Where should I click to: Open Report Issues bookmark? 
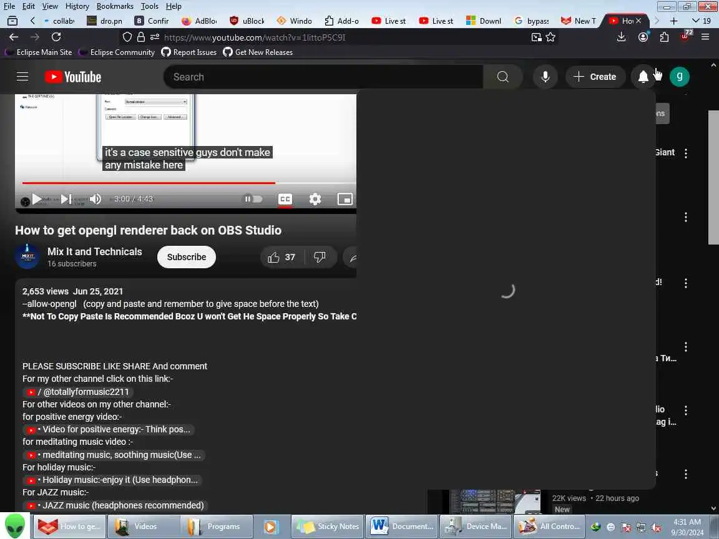(189, 52)
